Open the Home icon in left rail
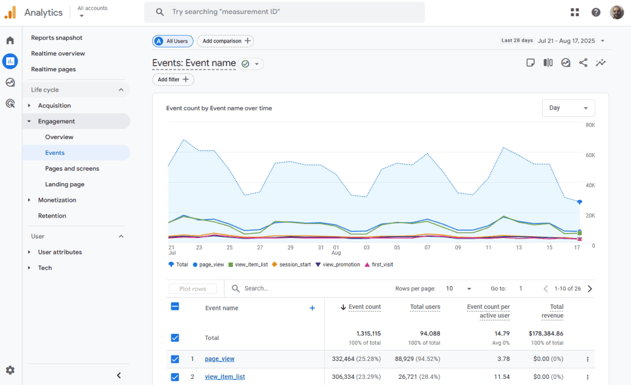Screen dimensions: 631x385 pos(10,41)
